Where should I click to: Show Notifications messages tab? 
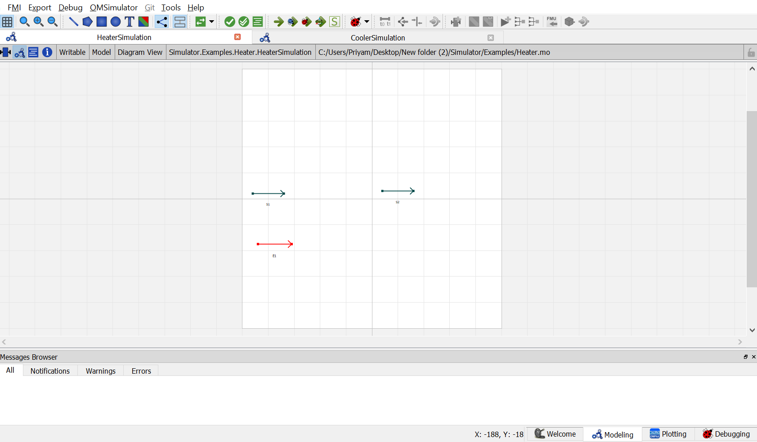(x=50, y=371)
